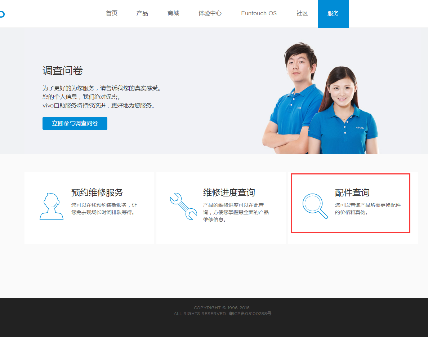Click the description 您可以在线预约售后服务
Image resolution: width=428 pixels, height=337 pixels.
104,209
